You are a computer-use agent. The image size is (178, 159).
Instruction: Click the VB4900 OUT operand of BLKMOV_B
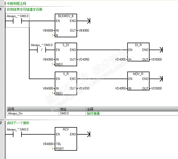click(x=84, y=31)
